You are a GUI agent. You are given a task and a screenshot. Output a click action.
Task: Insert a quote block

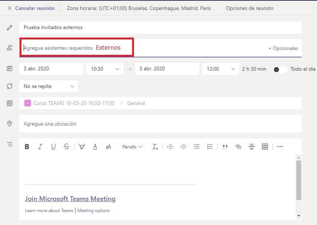click(225, 147)
